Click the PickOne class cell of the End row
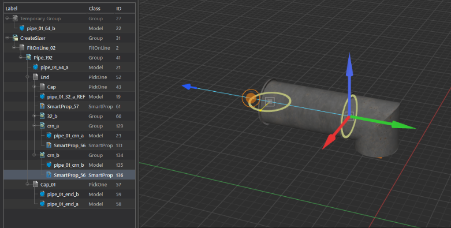 click(x=98, y=77)
